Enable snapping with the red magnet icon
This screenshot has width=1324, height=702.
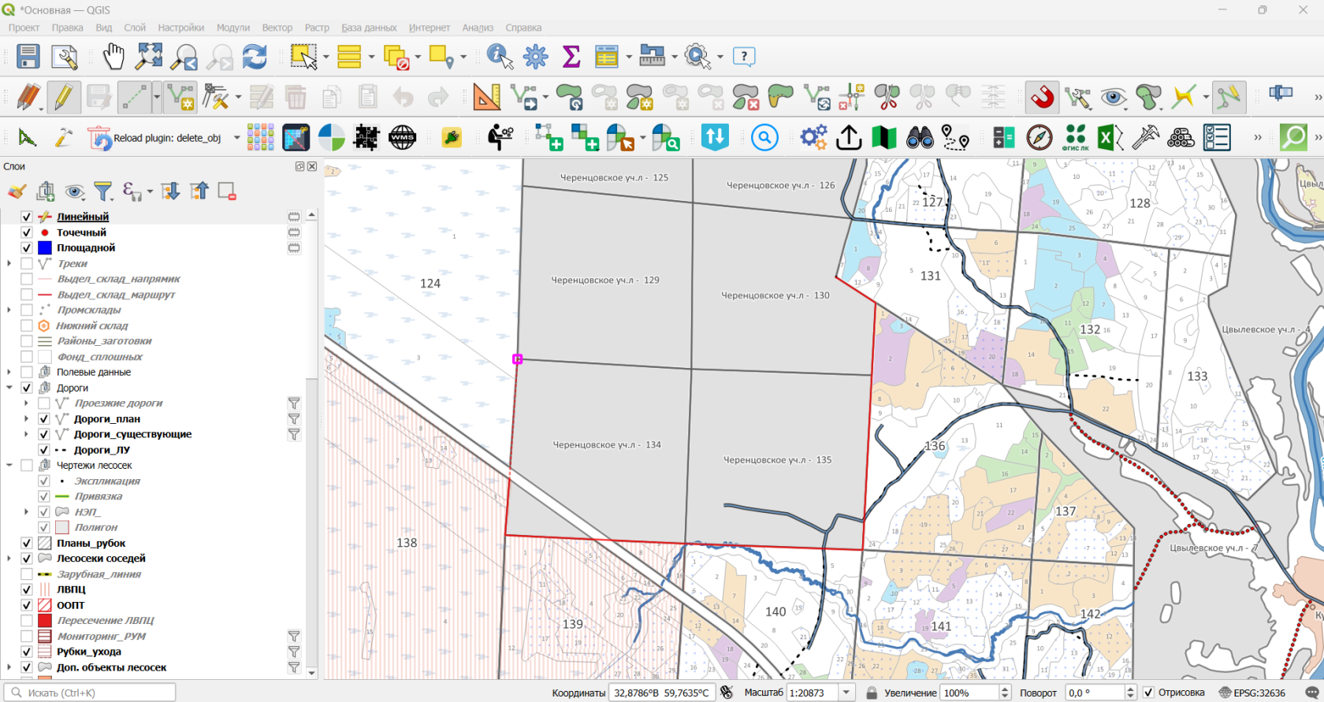(1042, 98)
